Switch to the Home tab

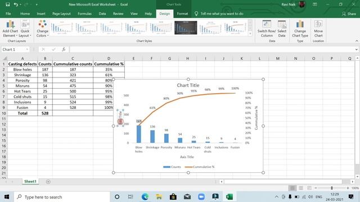coord(25,13)
